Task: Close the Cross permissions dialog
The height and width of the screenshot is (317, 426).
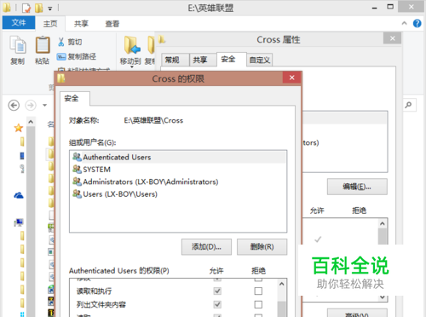Action: pos(291,78)
